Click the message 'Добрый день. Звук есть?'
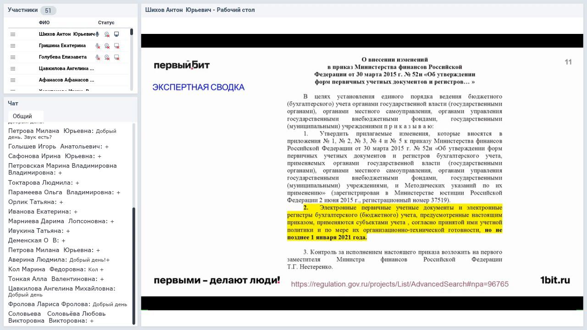Viewport: 587px width, 330px height. point(62,134)
